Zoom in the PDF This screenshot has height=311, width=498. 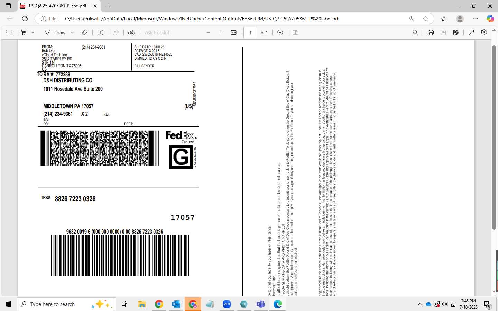pos(221,32)
